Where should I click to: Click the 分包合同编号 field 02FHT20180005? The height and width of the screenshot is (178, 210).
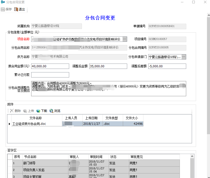click(x=167, y=48)
